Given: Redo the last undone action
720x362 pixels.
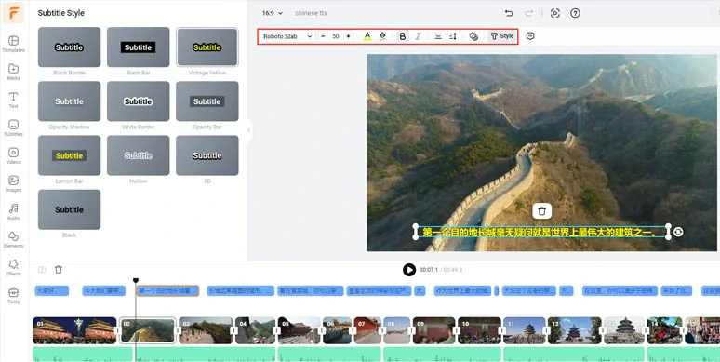Looking at the screenshot, I should [x=529, y=13].
